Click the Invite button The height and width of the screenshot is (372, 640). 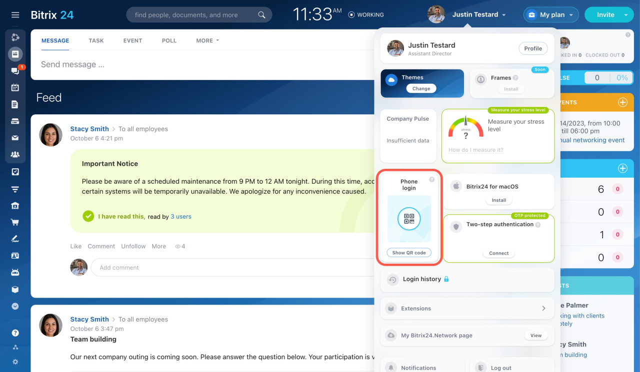pos(605,15)
